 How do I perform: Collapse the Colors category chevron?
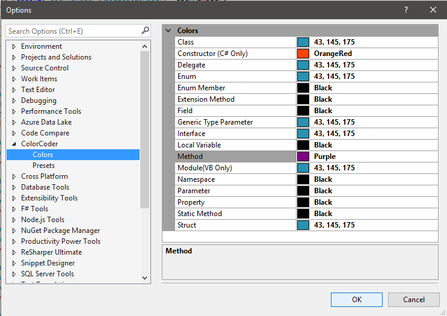point(168,31)
